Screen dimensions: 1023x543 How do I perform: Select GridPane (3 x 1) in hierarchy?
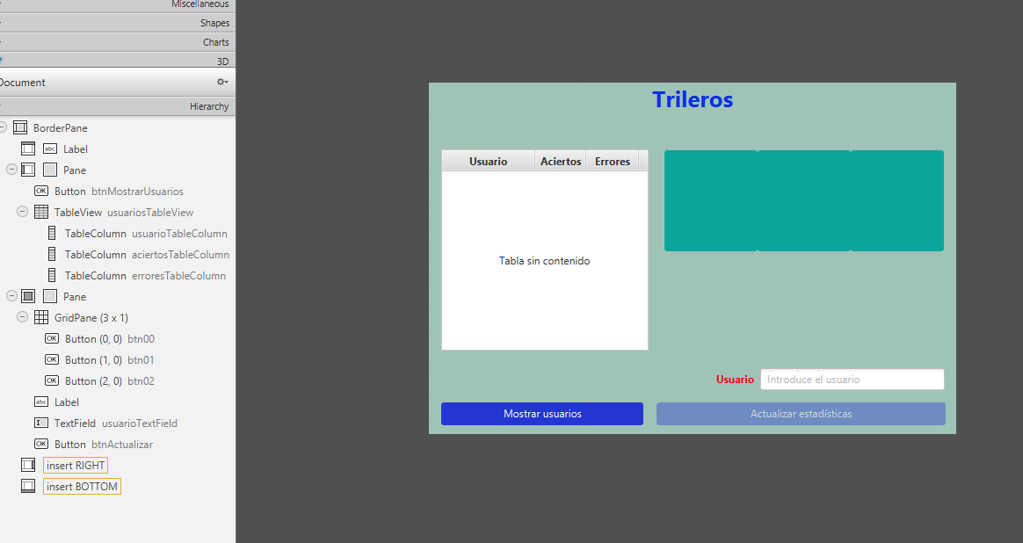click(118, 318)
